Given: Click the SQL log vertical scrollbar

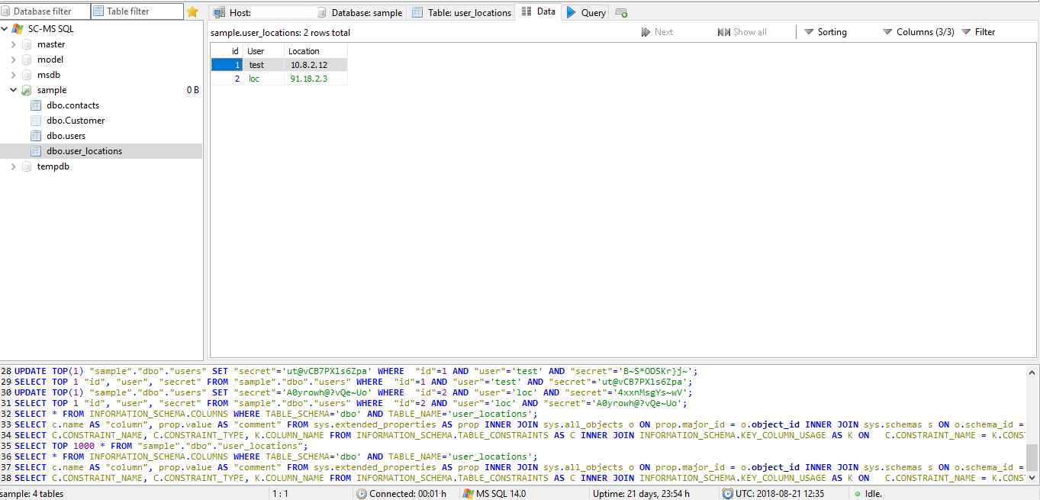Looking at the screenshot, I should point(1032,424).
